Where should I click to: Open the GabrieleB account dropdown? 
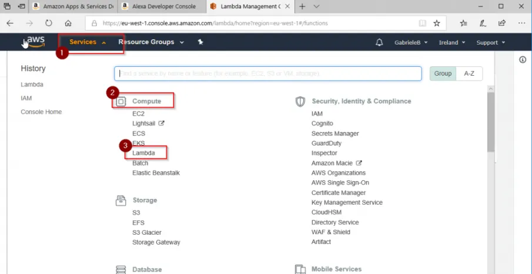pyautogui.click(x=410, y=43)
